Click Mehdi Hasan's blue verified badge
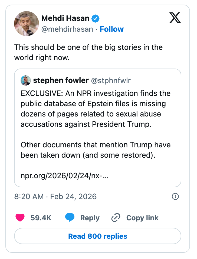Screen dimensions: 197x259 (x=96, y=18)
